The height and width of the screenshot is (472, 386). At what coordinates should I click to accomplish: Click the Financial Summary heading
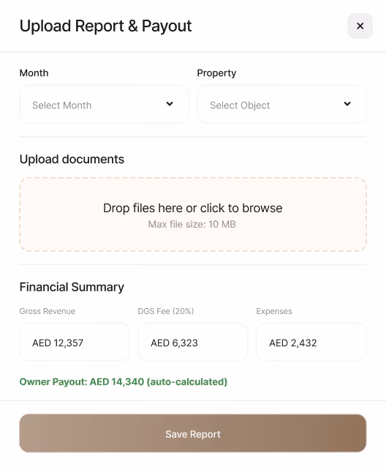coord(72,287)
